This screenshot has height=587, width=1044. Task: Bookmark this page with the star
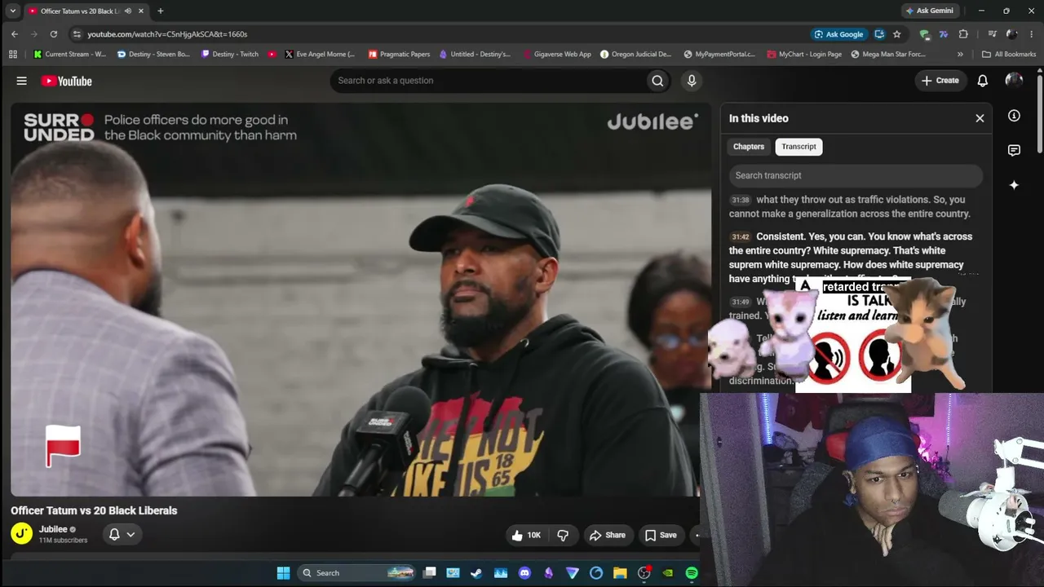pyautogui.click(x=897, y=34)
